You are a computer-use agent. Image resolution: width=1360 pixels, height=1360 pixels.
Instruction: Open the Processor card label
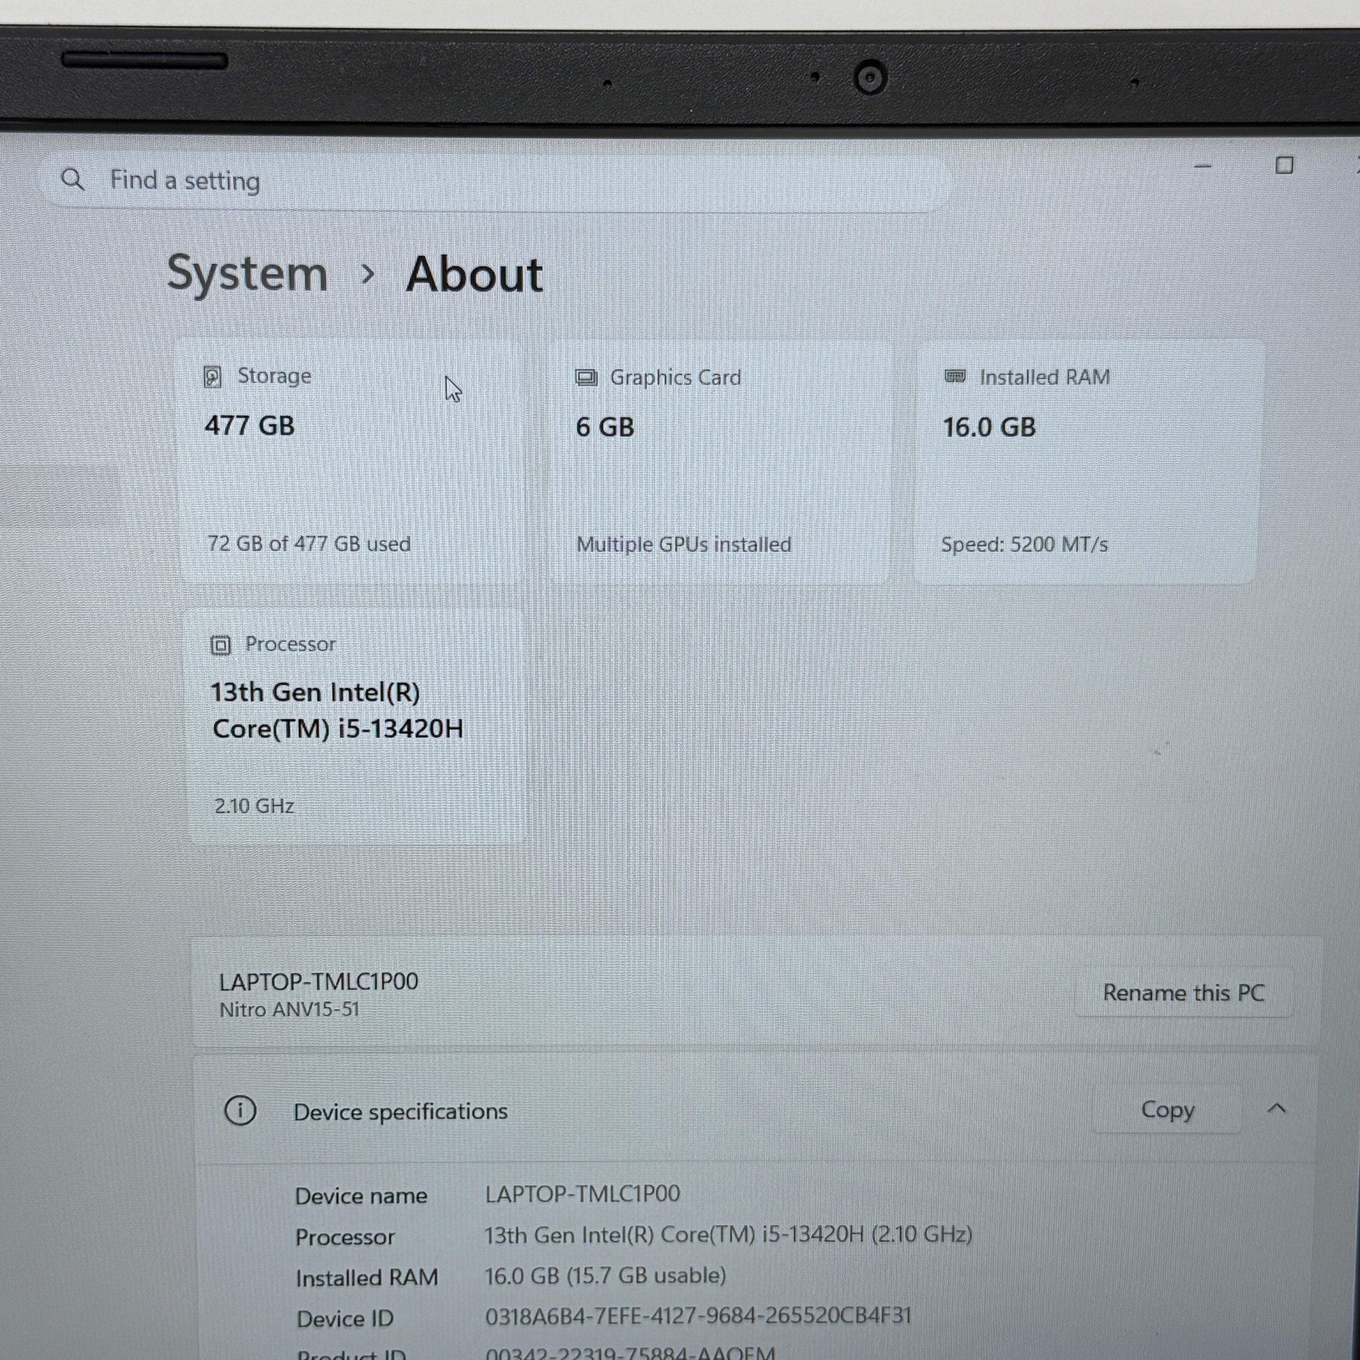290,644
